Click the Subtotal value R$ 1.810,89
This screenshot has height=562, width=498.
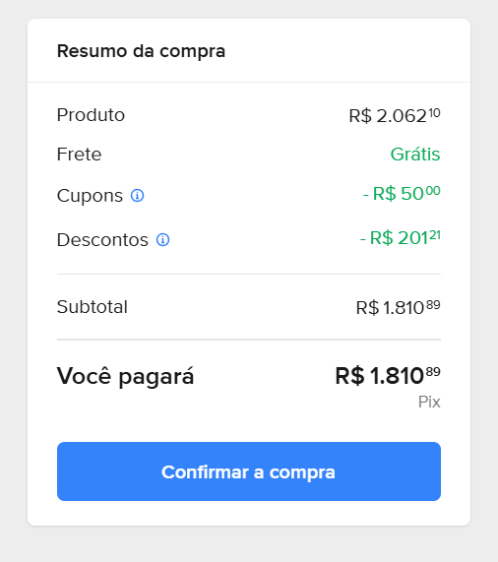pos(398,307)
